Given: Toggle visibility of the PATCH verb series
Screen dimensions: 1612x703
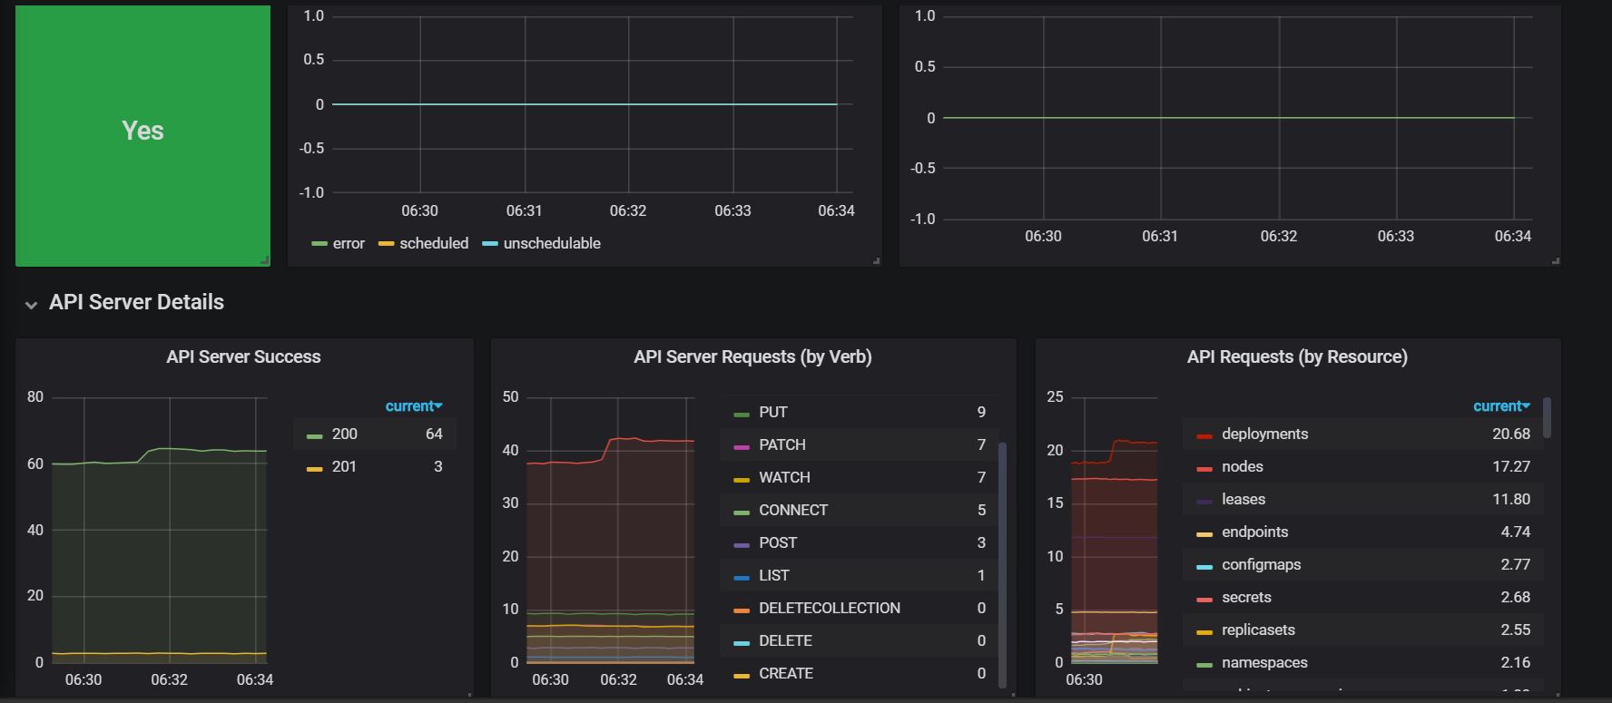Looking at the screenshot, I should 781,445.
